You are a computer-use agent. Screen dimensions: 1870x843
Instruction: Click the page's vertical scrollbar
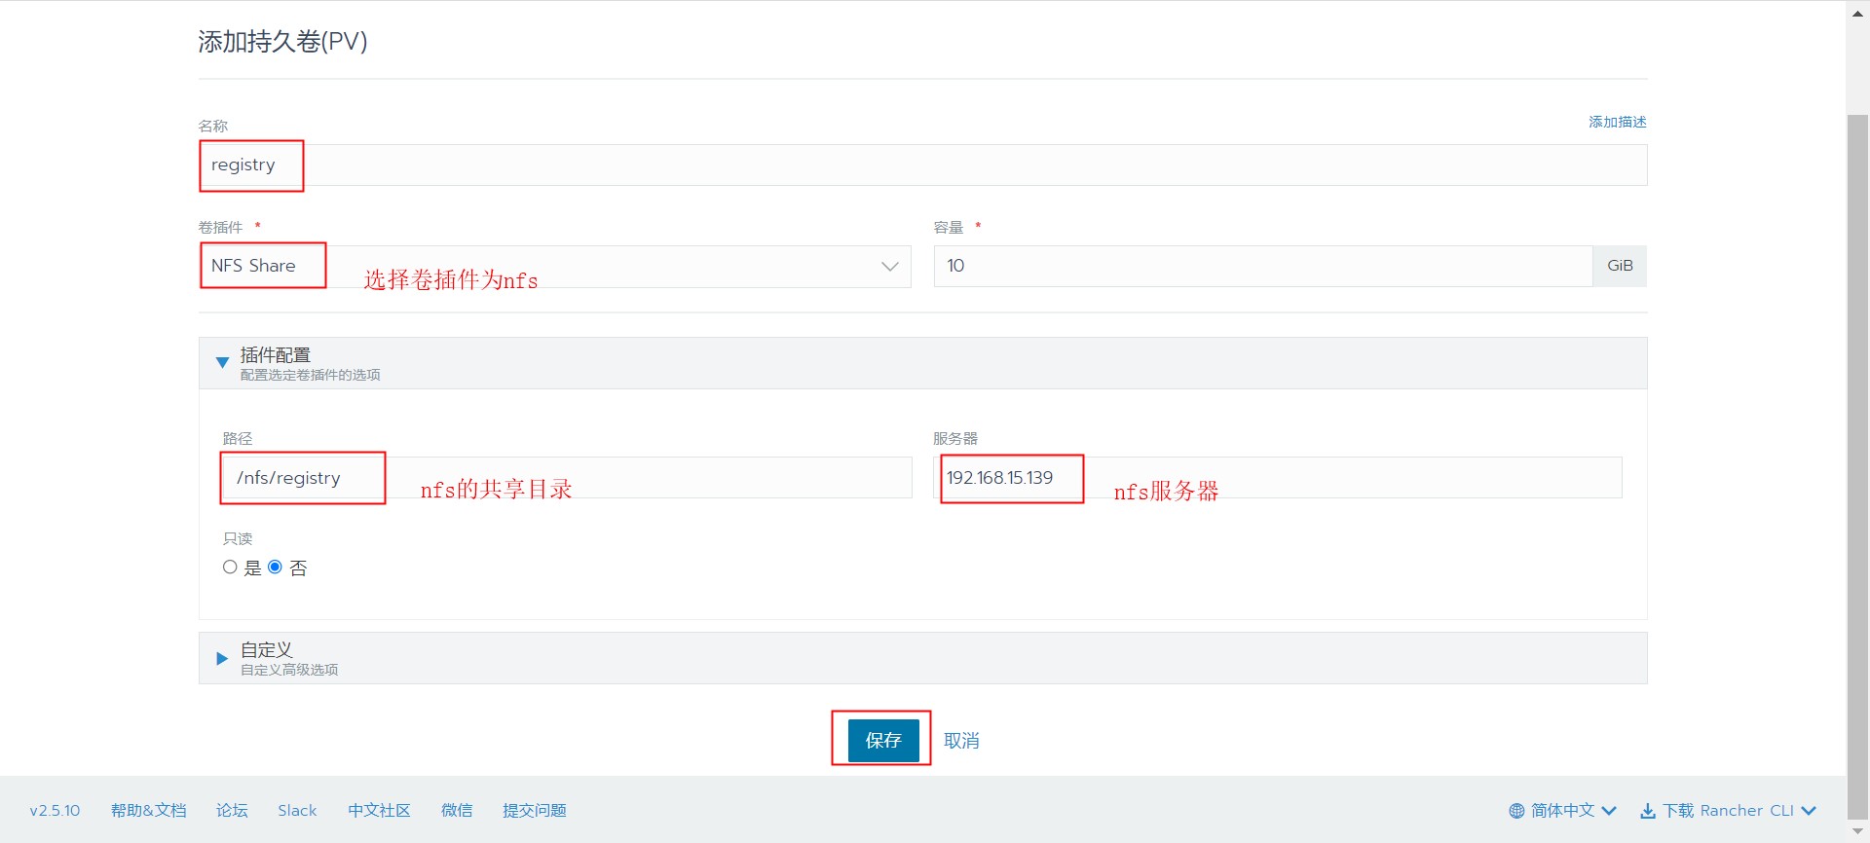tap(1857, 467)
